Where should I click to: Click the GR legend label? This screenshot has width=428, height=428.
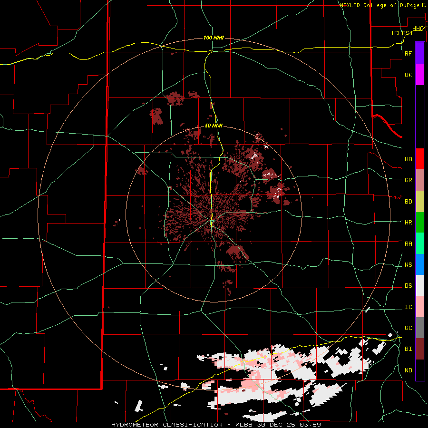[x=409, y=180]
